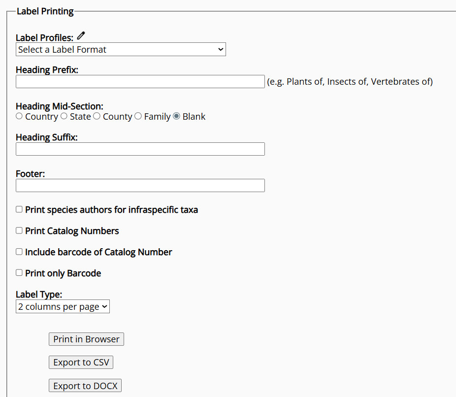Click the Label Printing section header
Viewport: 456px width, 397px height.
45,11
